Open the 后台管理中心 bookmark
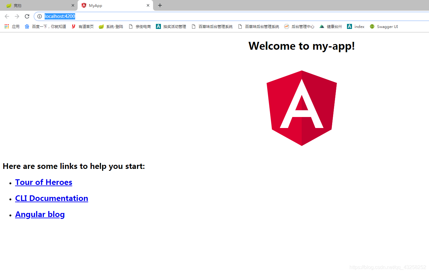Image resolution: width=429 pixels, height=273 pixels. pos(299,26)
